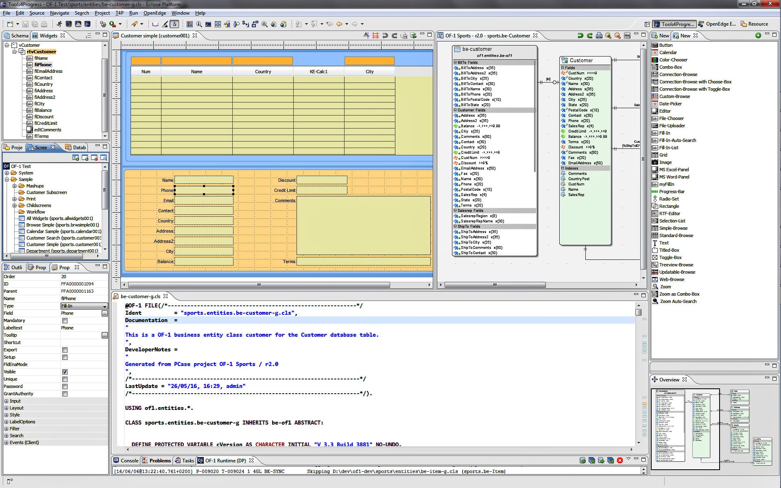
Task: Collapse the Customer Fields section in be-customer
Action: [x=455, y=110]
